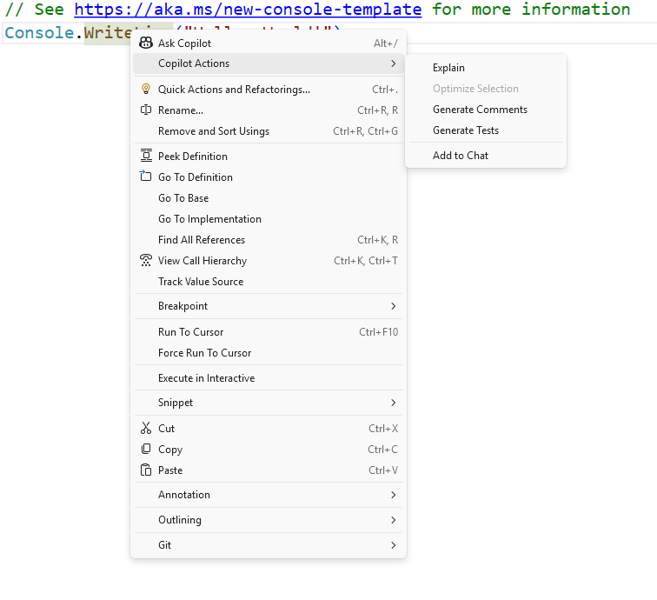Select Remove and Sort Usings
The width and height of the screenshot is (657, 600).
coord(269,131)
